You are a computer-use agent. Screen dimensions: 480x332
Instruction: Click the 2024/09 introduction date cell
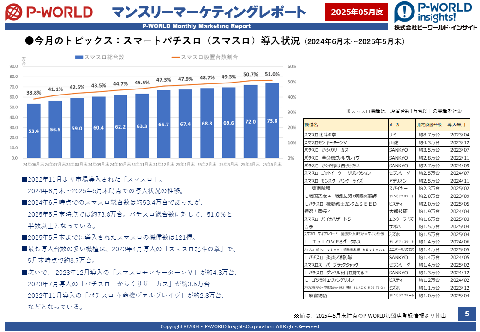(456, 166)
